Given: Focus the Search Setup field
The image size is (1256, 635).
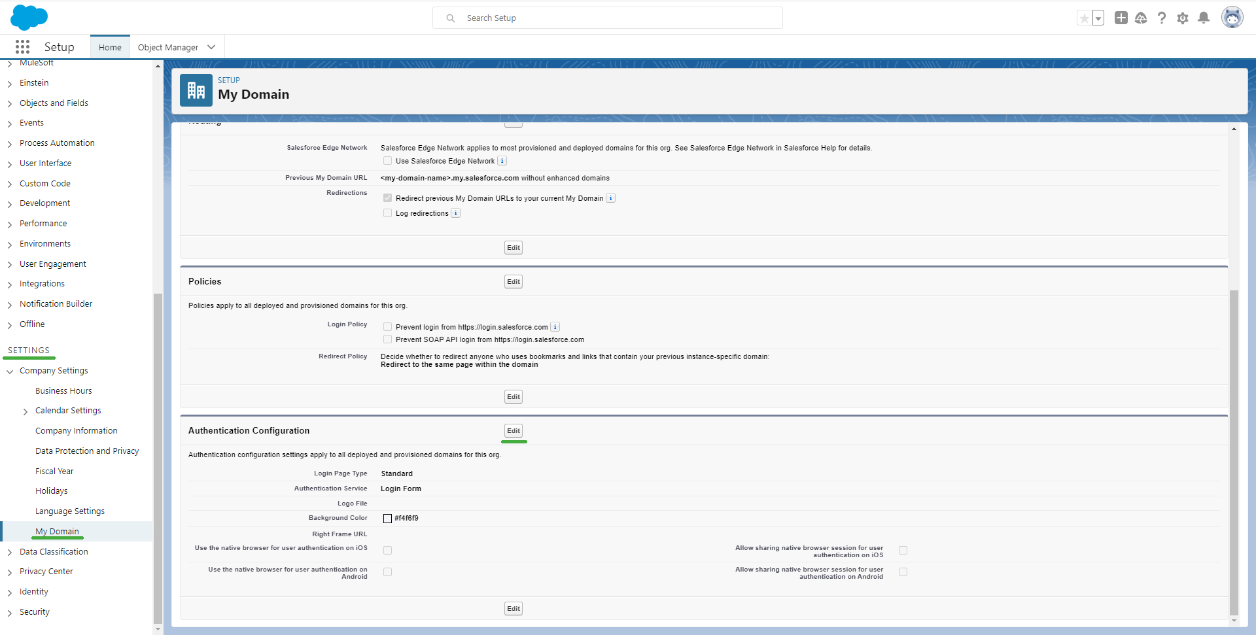Looking at the screenshot, I should tap(608, 18).
